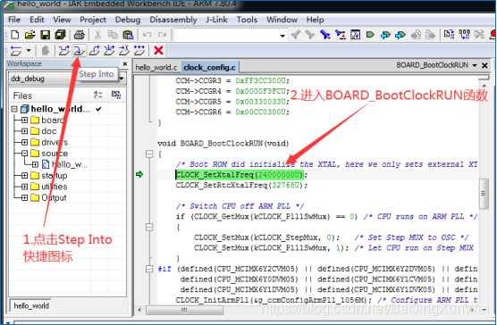
Task: Click the Make build icon
Action: (464, 35)
